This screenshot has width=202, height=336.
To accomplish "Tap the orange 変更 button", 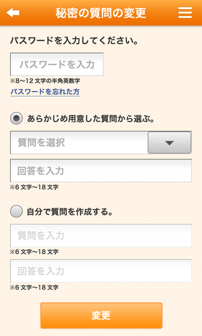I will click(x=101, y=315).
